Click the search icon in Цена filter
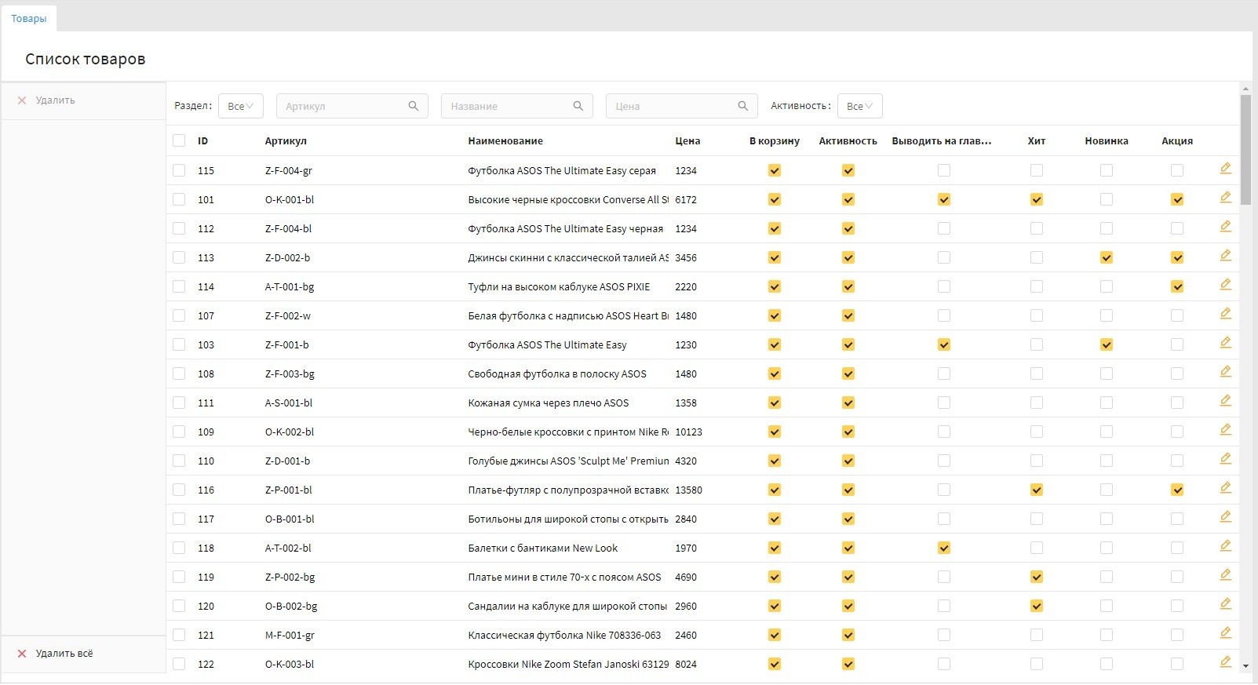The image size is (1258, 685). pyautogui.click(x=743, y=106)
